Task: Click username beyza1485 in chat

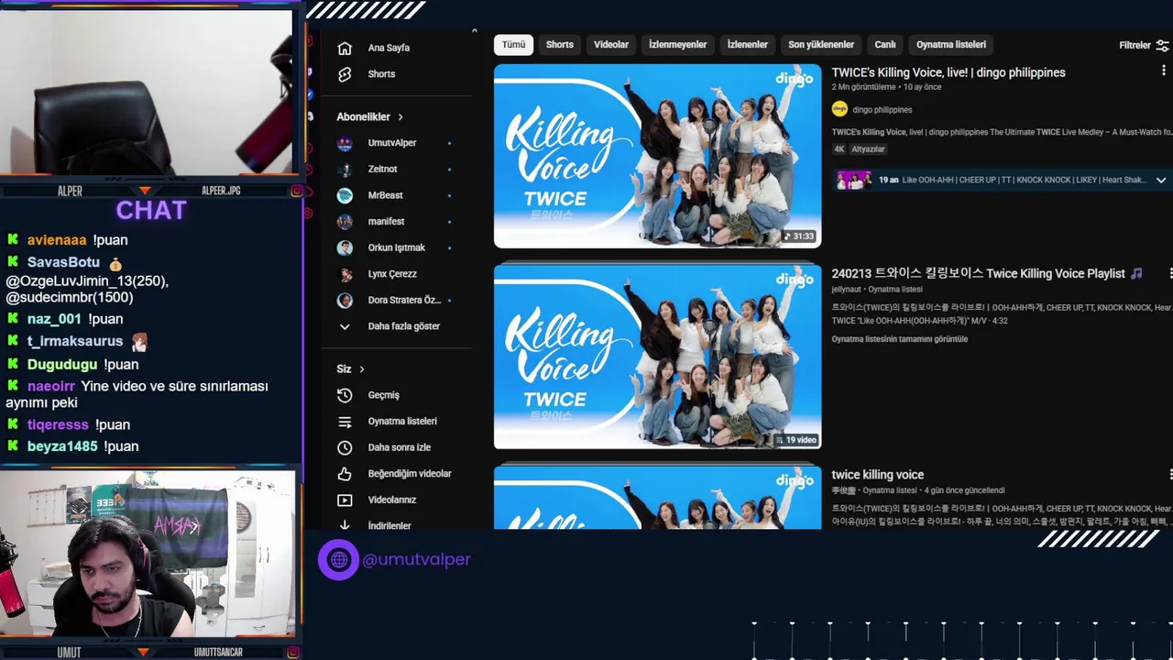Action: coord(62,446)
